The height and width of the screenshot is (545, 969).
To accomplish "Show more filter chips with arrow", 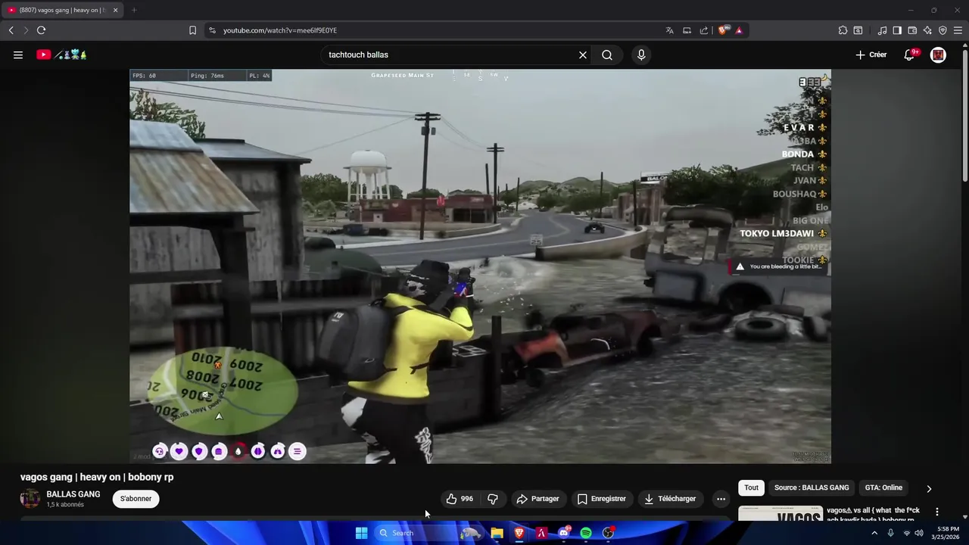I will point(929,488).
